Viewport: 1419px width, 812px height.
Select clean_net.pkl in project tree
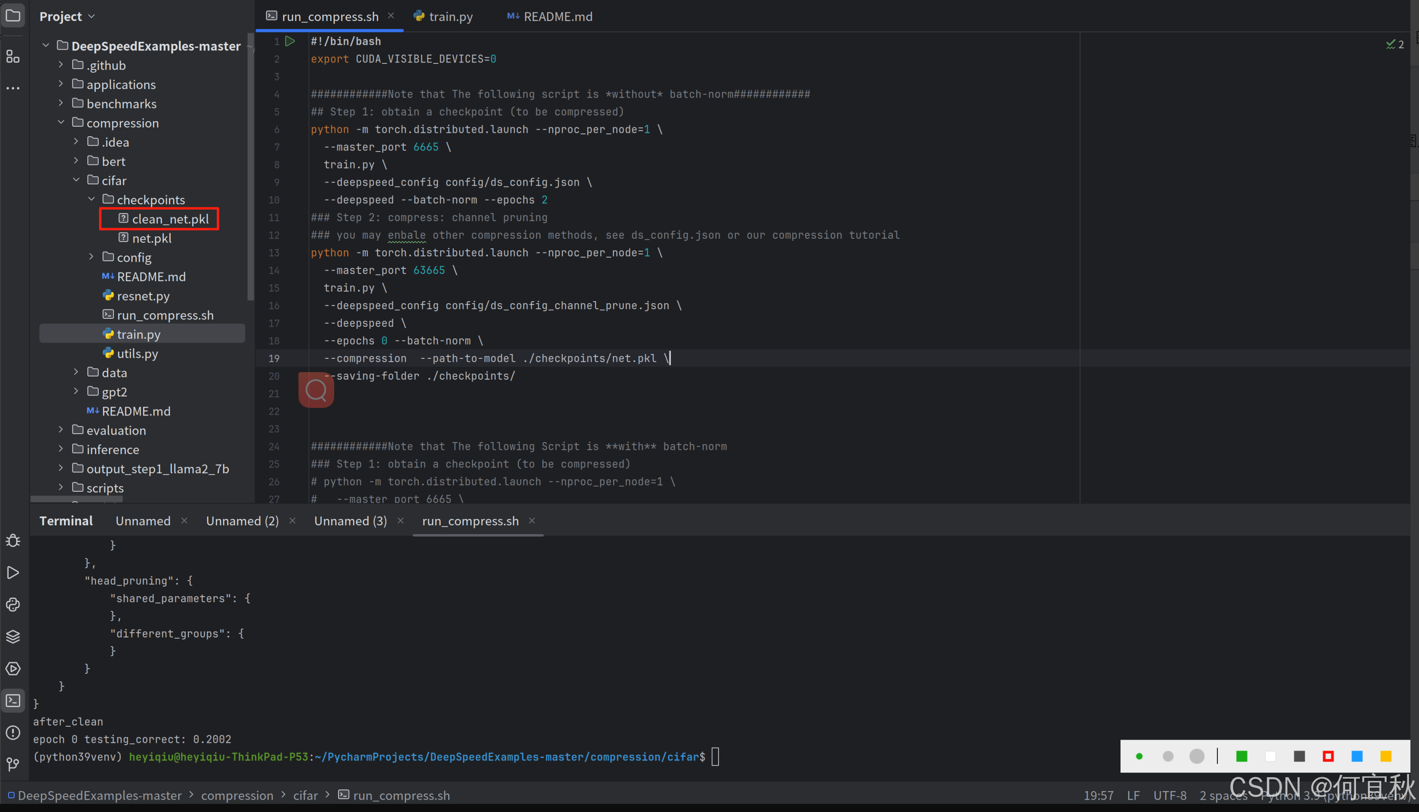170,219
